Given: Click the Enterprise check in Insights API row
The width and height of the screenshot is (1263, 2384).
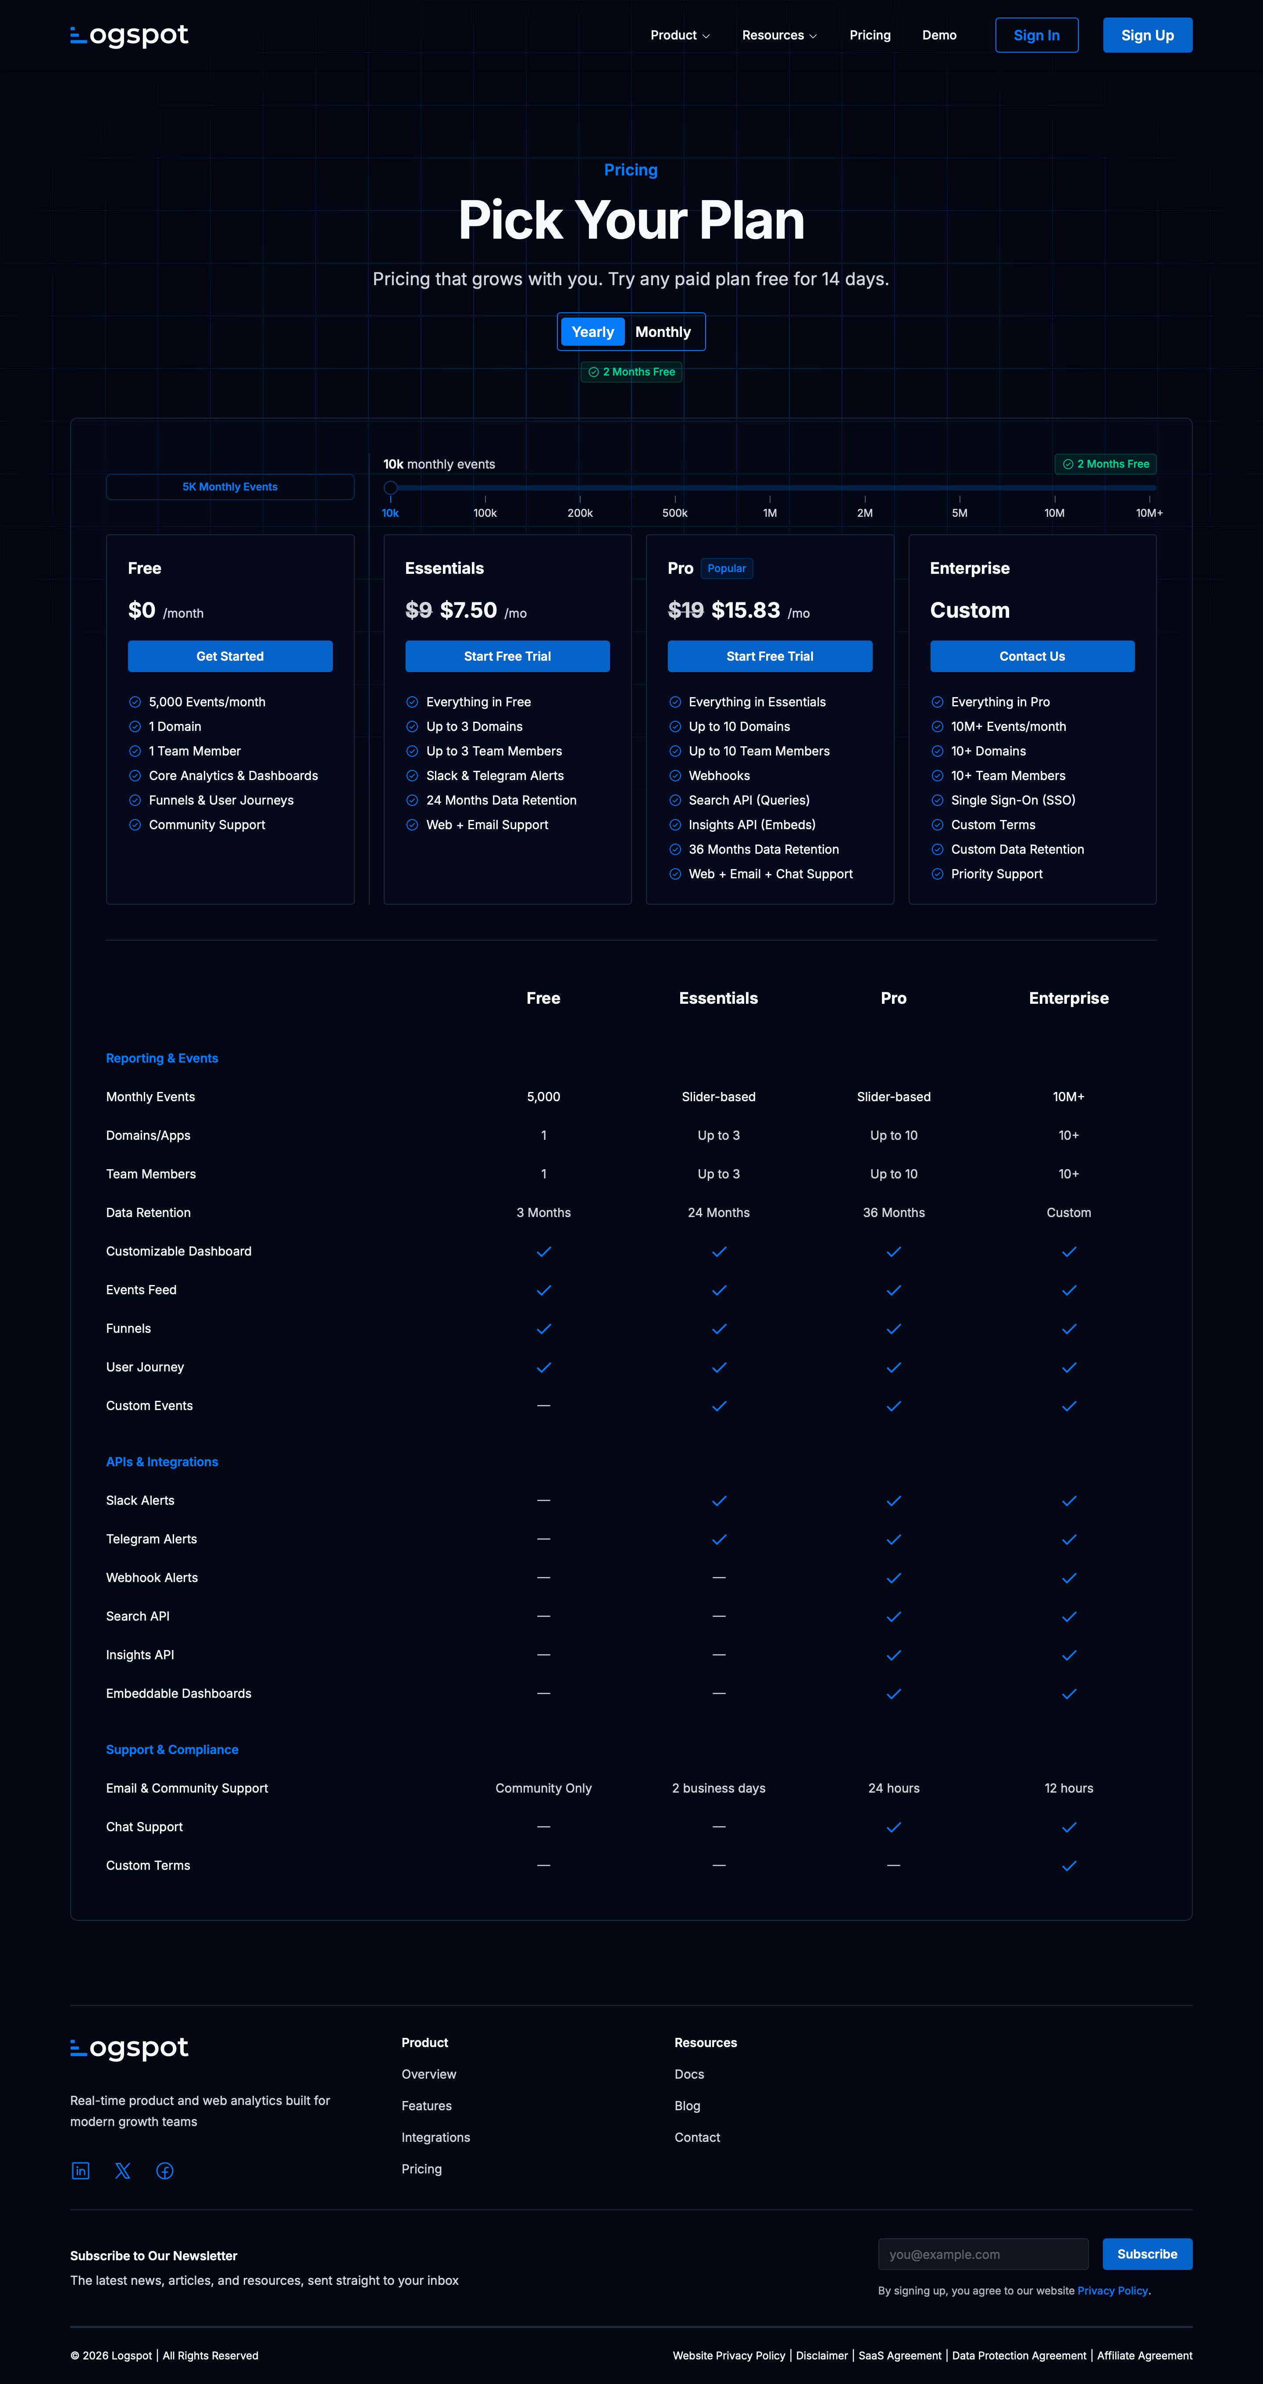Looking at the screenshot, I should [x=1069, y=1655].
